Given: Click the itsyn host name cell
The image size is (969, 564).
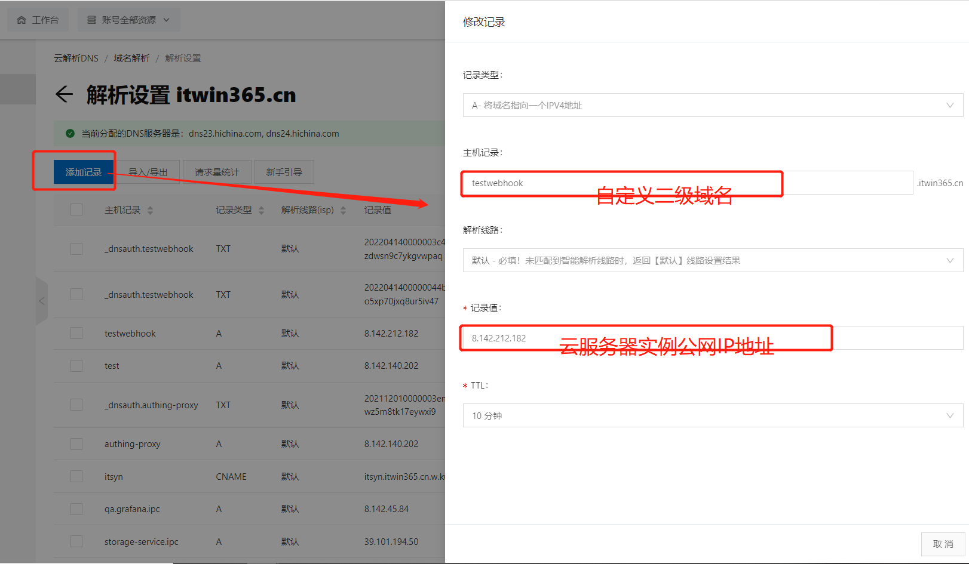Looking at the screenshot, I should click(114, 477).
